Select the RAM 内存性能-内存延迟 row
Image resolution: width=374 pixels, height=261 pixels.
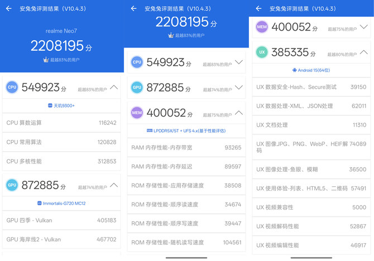(186, 166)
